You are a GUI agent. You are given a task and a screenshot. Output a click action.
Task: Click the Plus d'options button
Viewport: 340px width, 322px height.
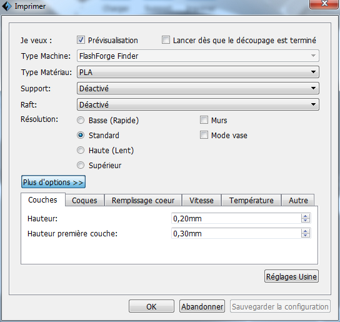tap(53, 182)
